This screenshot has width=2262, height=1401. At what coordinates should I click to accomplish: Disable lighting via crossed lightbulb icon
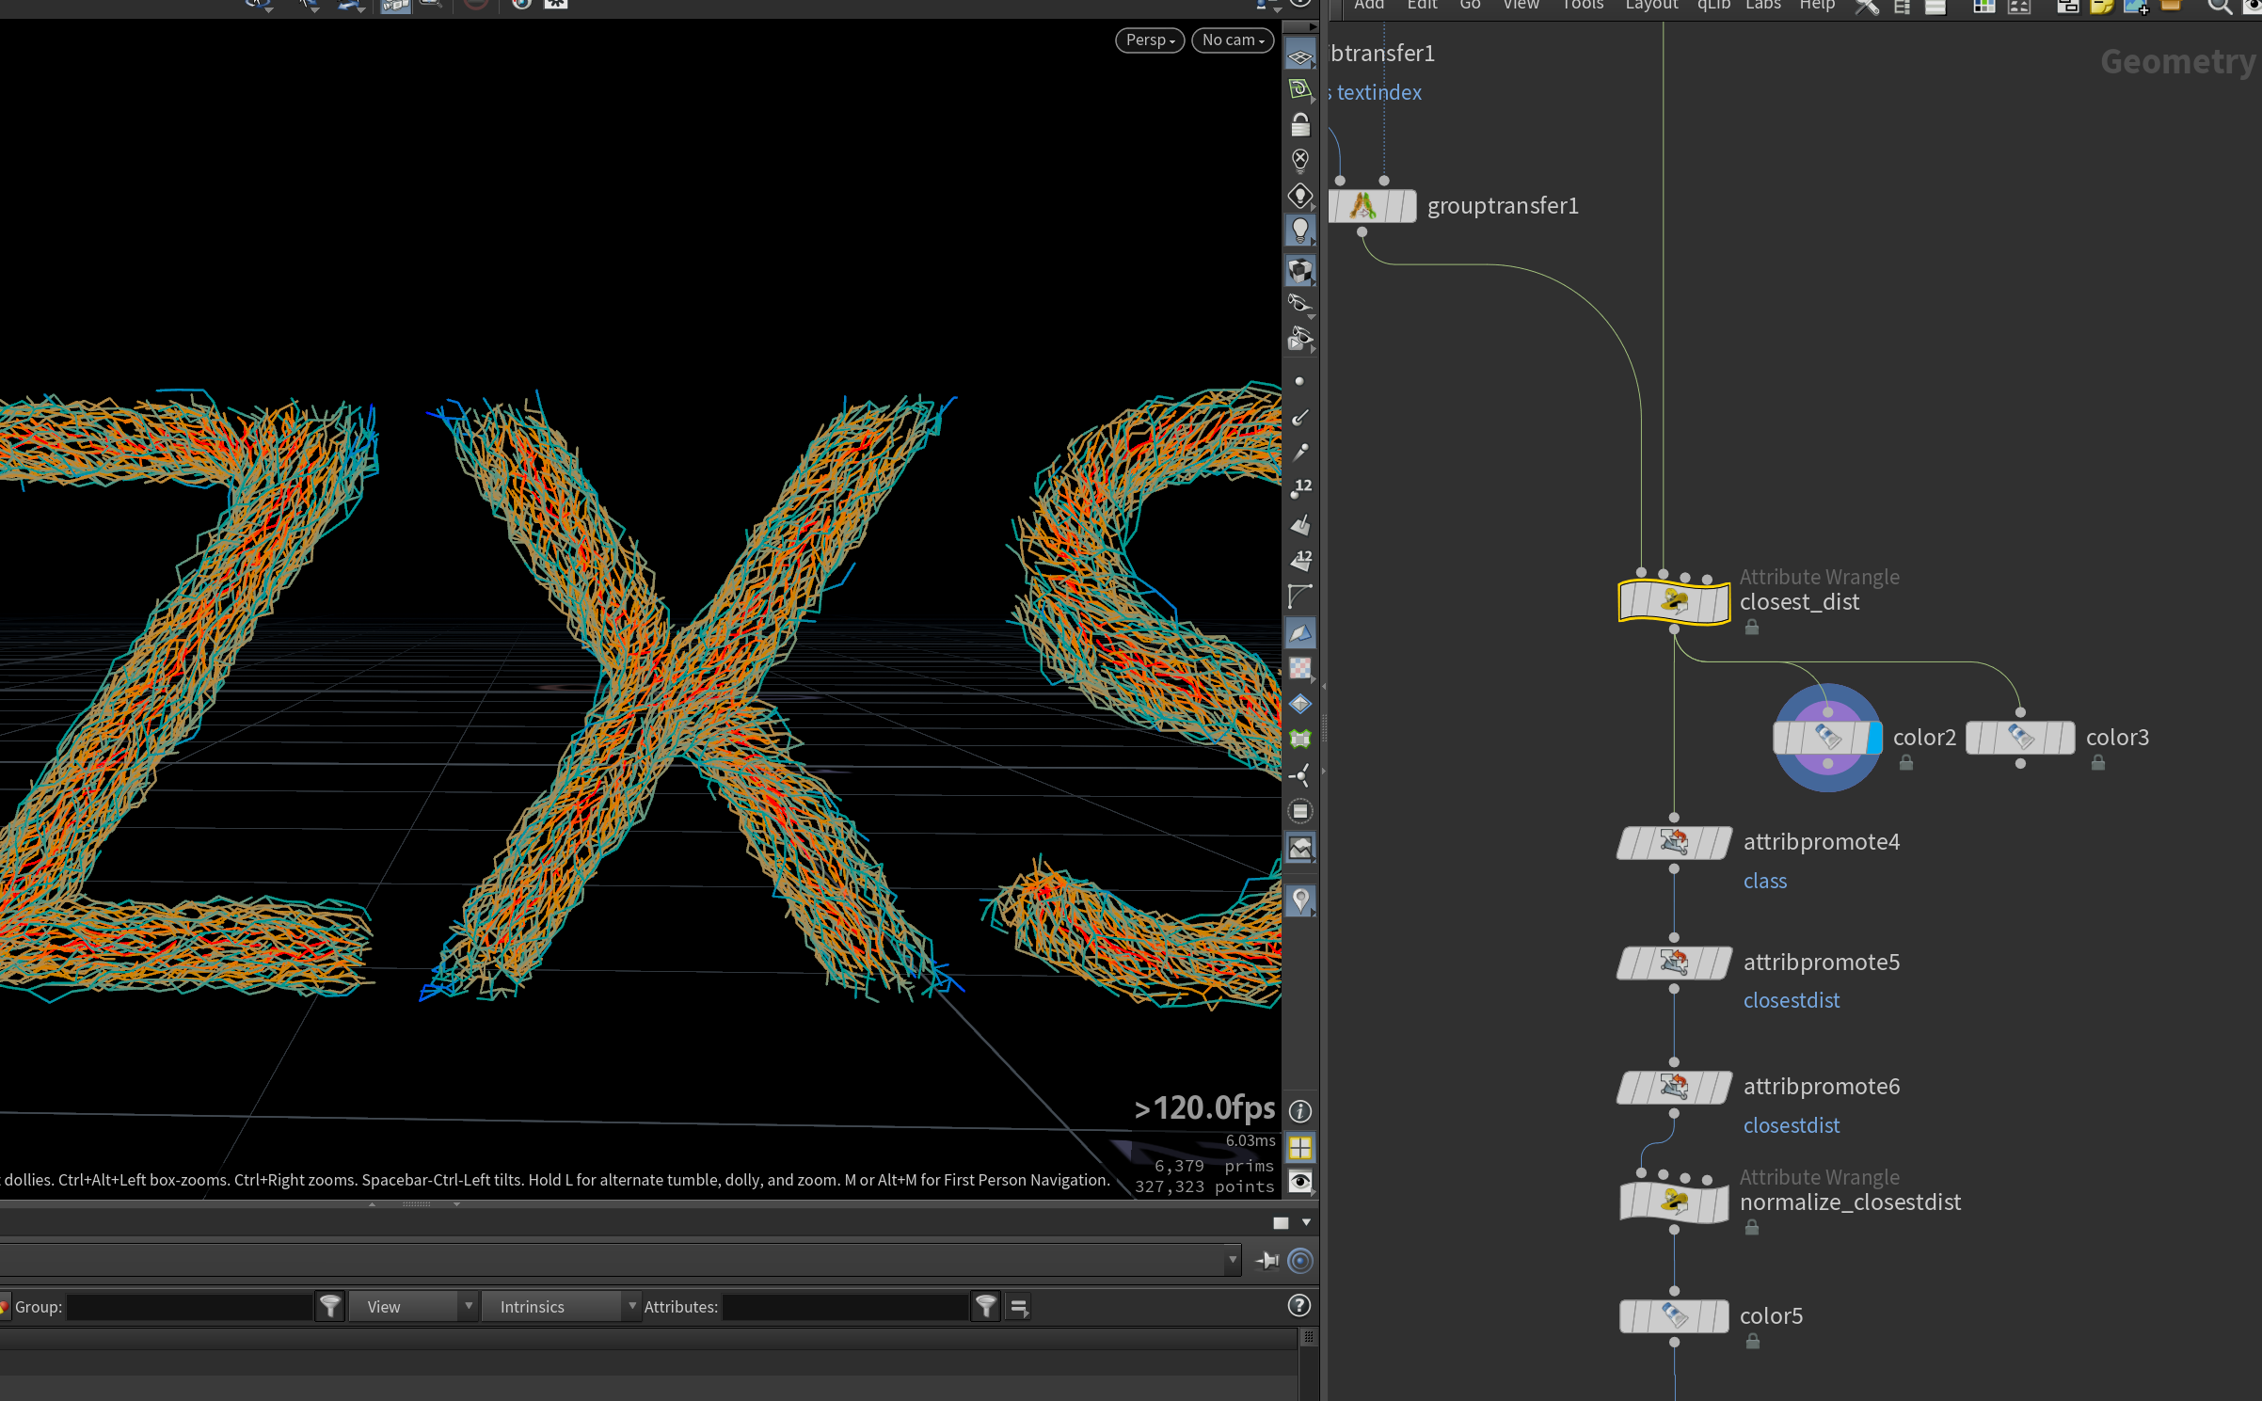(x=1300, y=160)
